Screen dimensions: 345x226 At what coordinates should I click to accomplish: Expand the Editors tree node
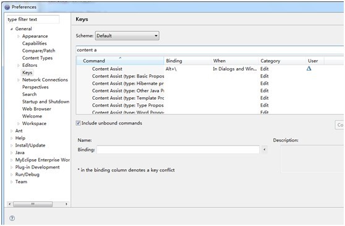point(19,65)
